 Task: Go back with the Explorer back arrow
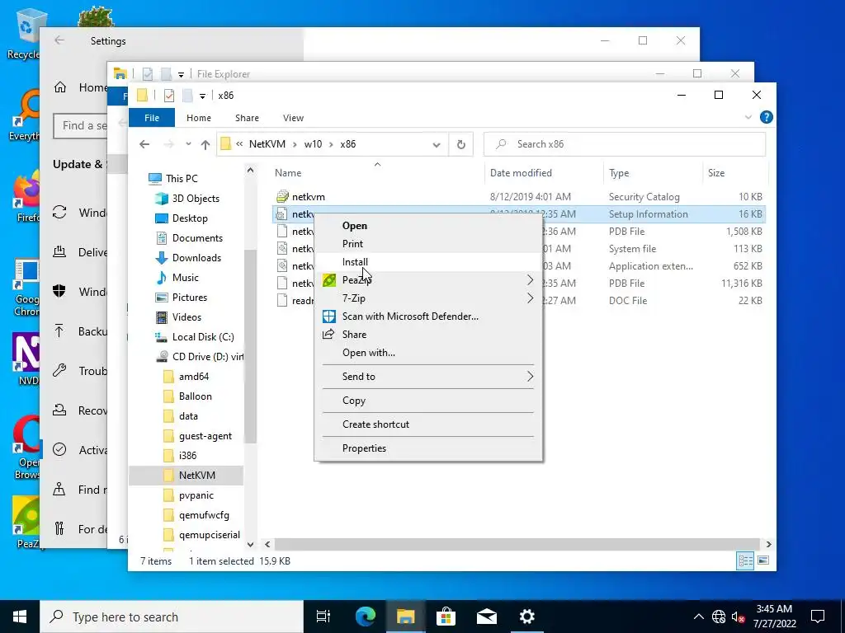coord(144,144)
